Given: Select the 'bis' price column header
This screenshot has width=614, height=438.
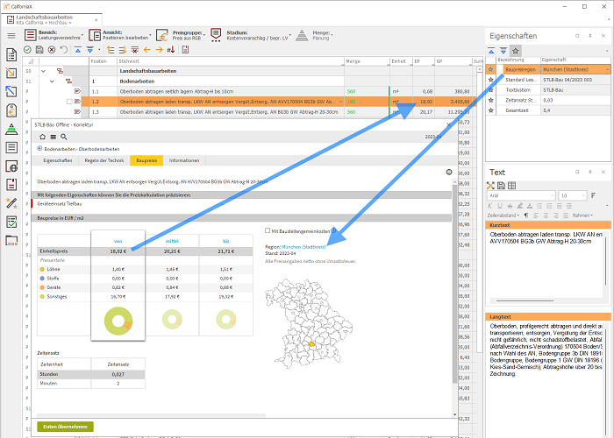Looking at the screenshot, I should pos(226,241).
